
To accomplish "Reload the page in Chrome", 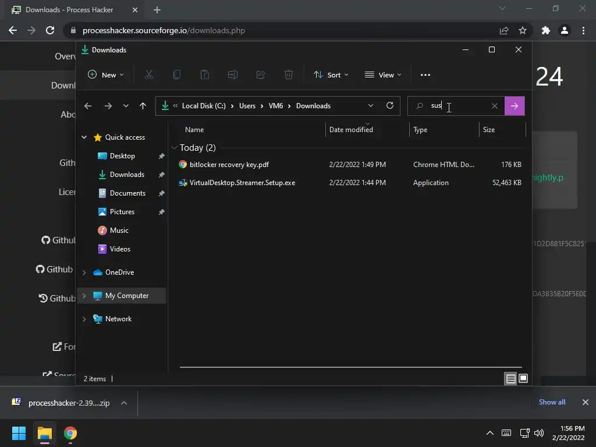I will click(x=50, y=30).
